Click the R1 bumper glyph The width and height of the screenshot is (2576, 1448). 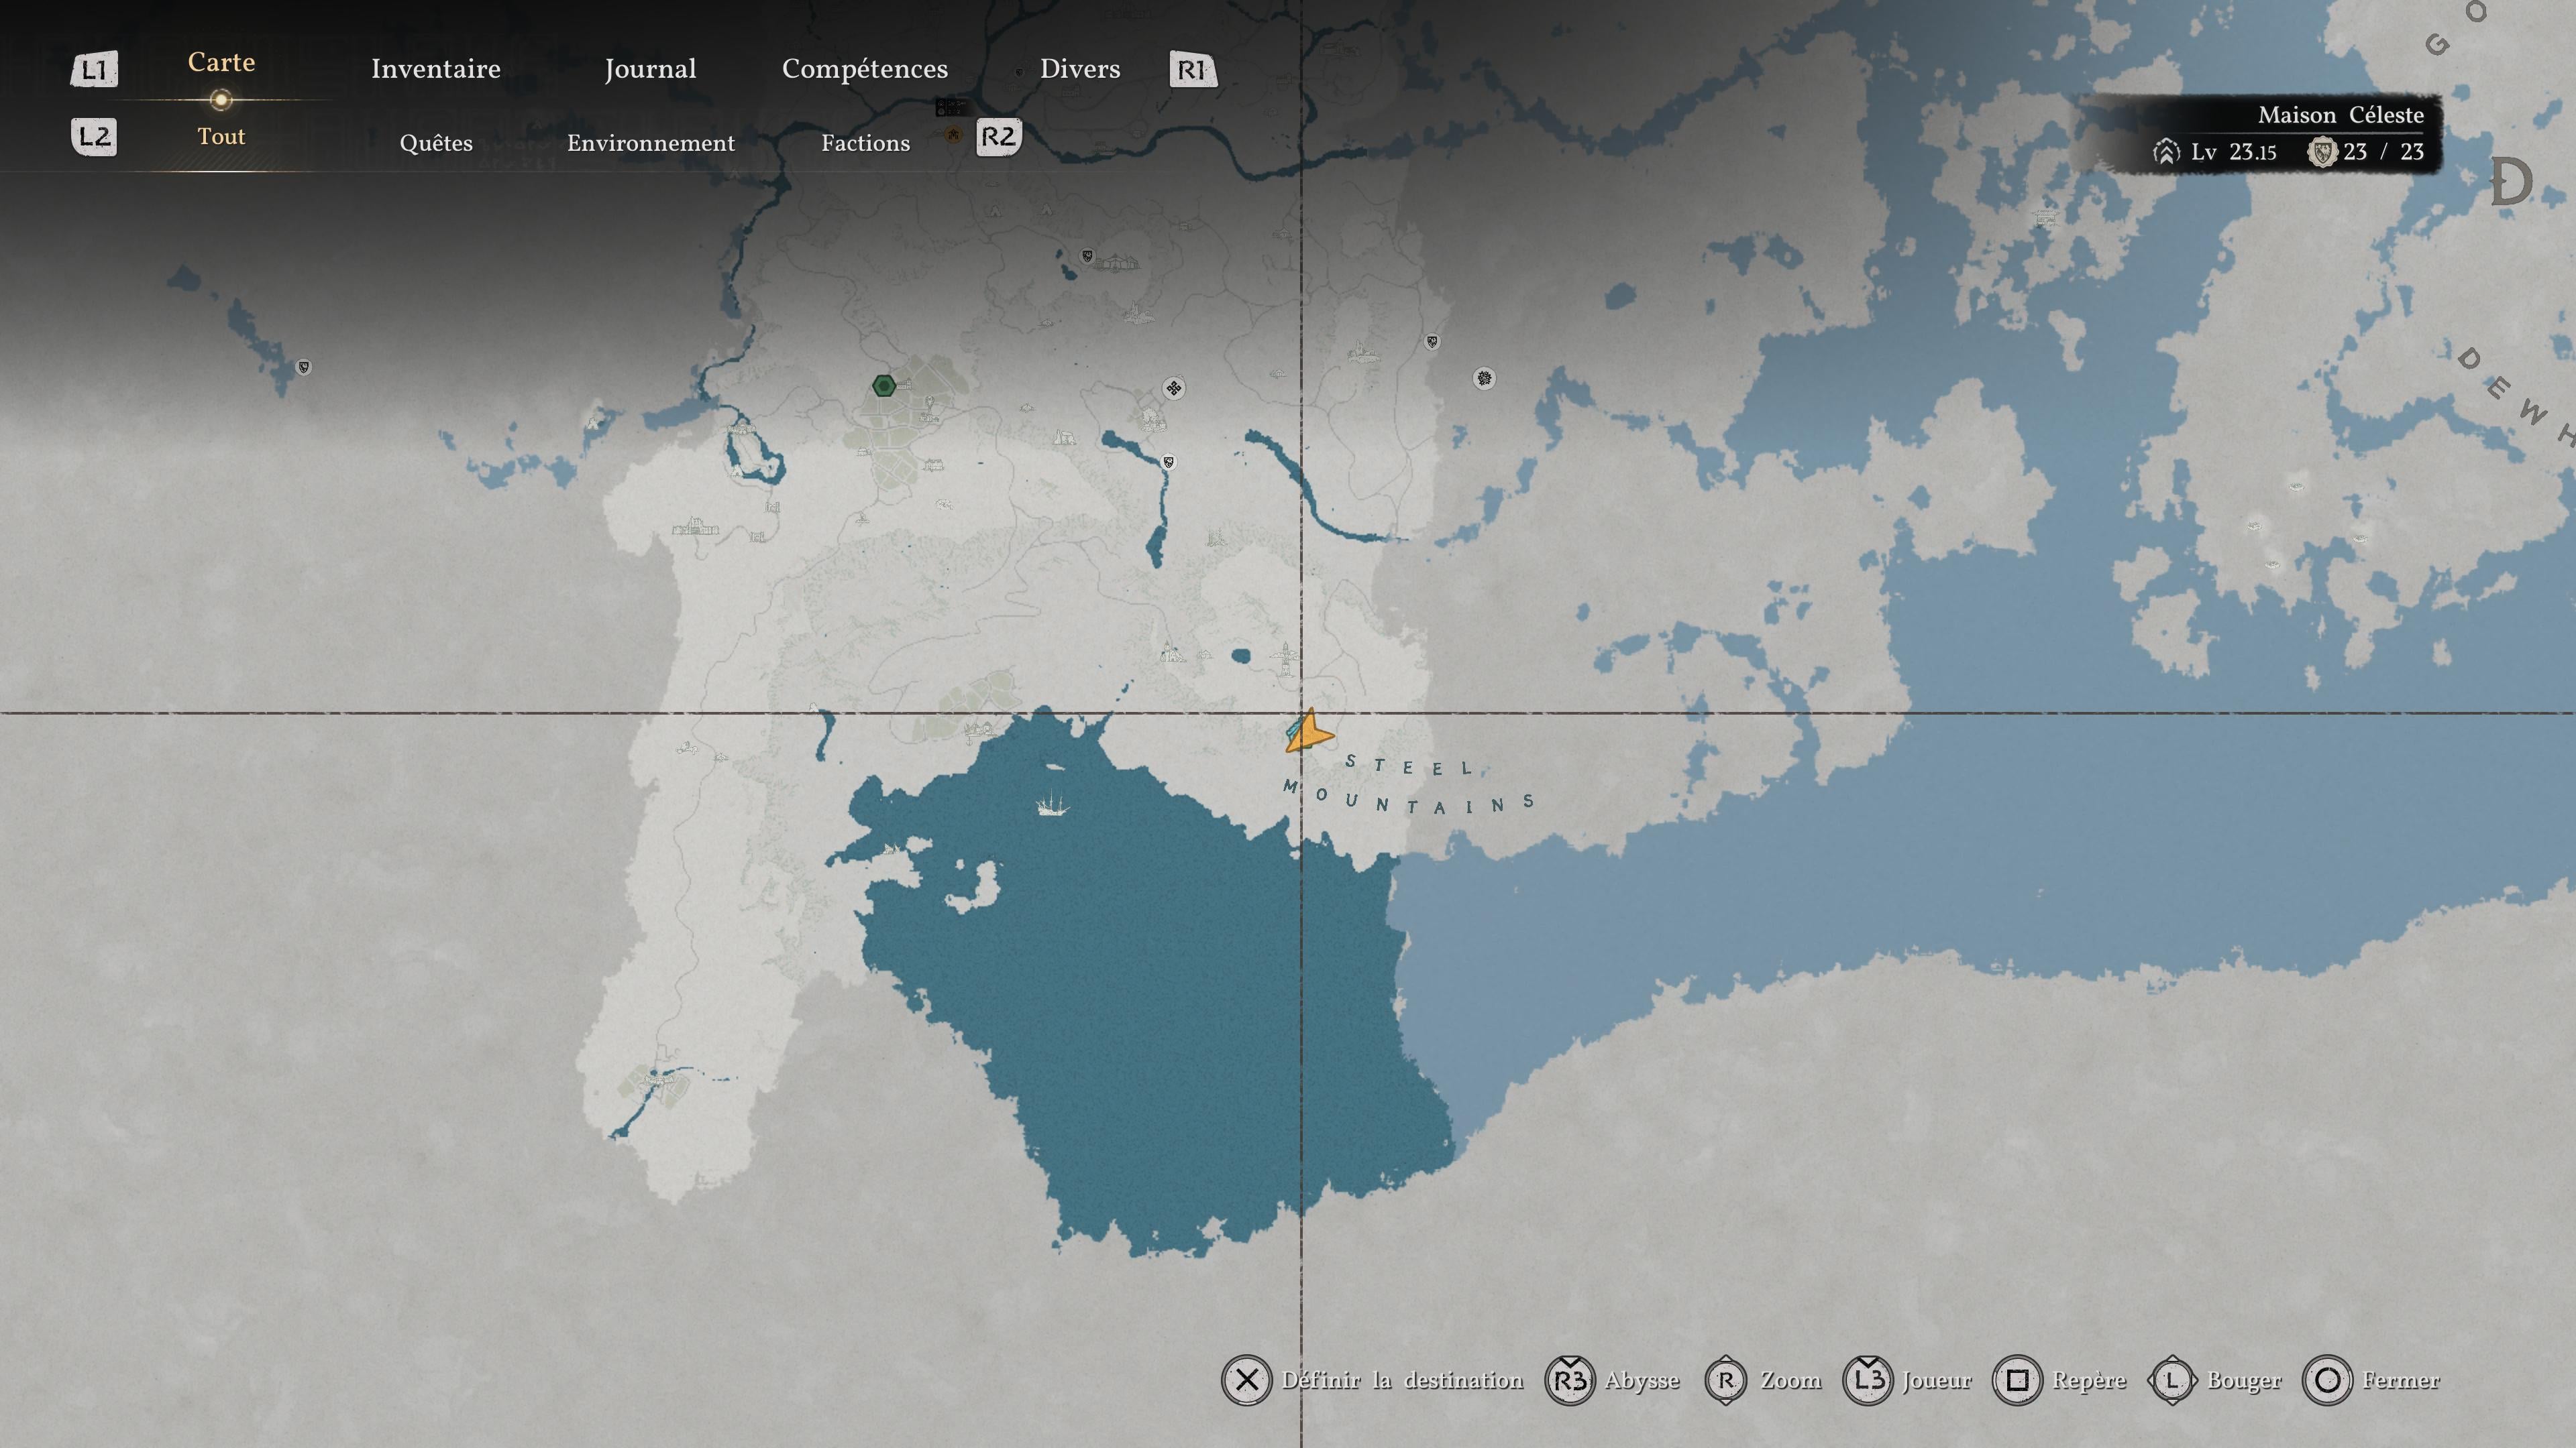(1192, 69)
